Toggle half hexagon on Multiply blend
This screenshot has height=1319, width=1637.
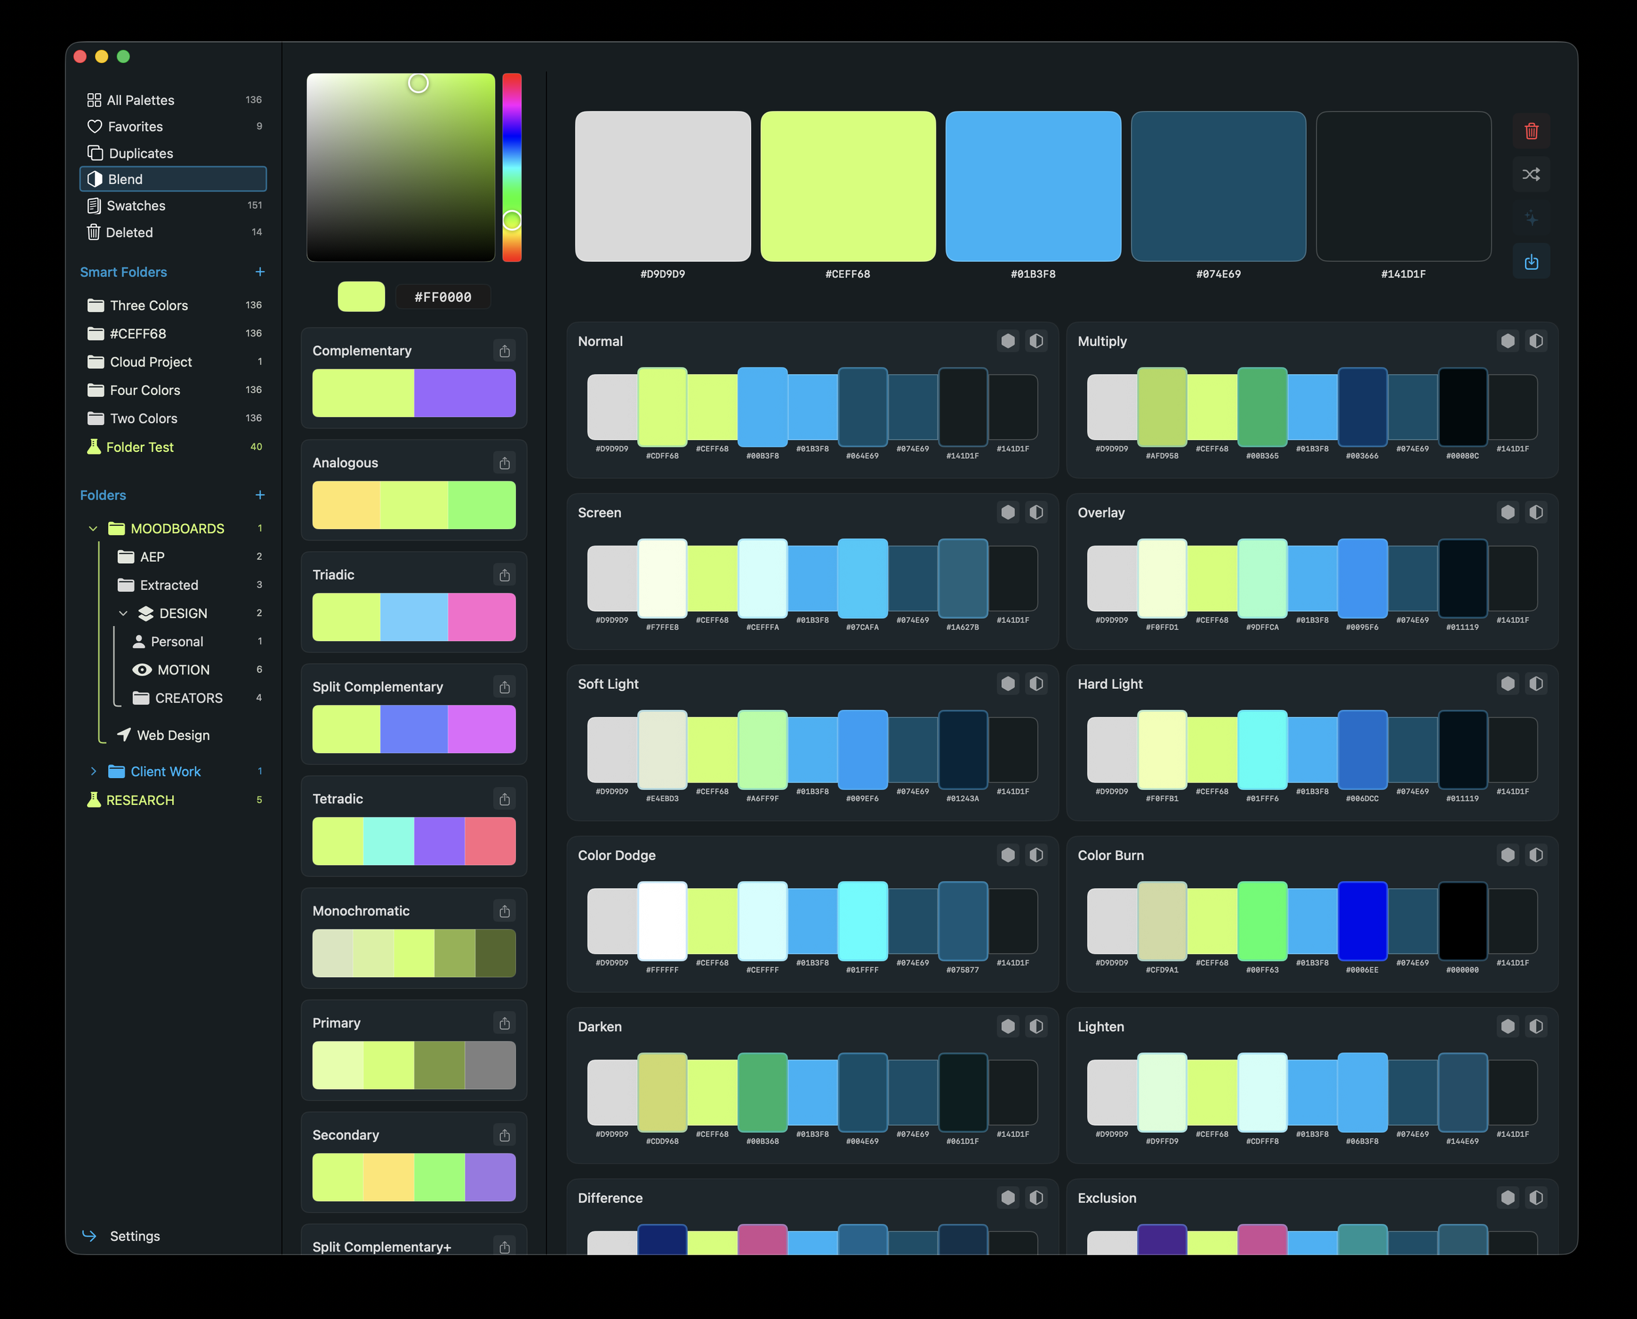click(1536, 341)
